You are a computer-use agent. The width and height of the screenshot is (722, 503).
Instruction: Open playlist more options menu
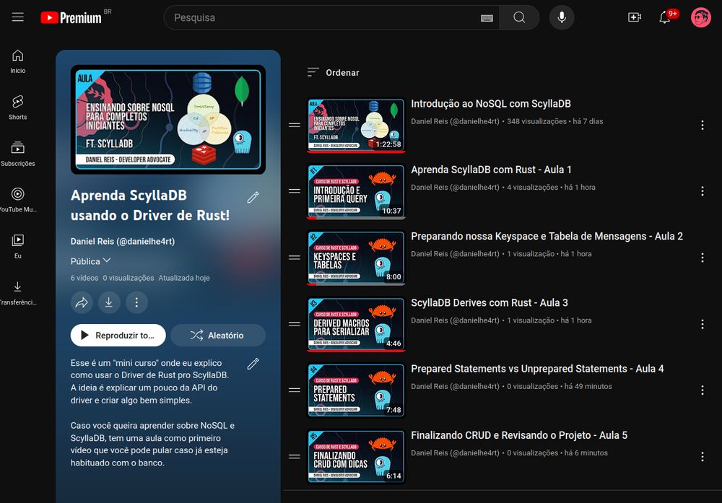(x=136, y=302)
